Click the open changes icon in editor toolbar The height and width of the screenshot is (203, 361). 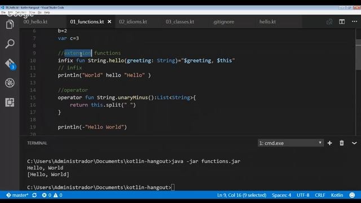click(329, 21)
